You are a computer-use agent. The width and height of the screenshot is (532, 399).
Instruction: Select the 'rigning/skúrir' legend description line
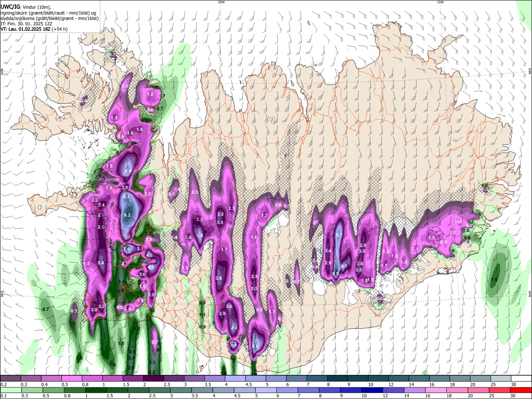point(48,13)
